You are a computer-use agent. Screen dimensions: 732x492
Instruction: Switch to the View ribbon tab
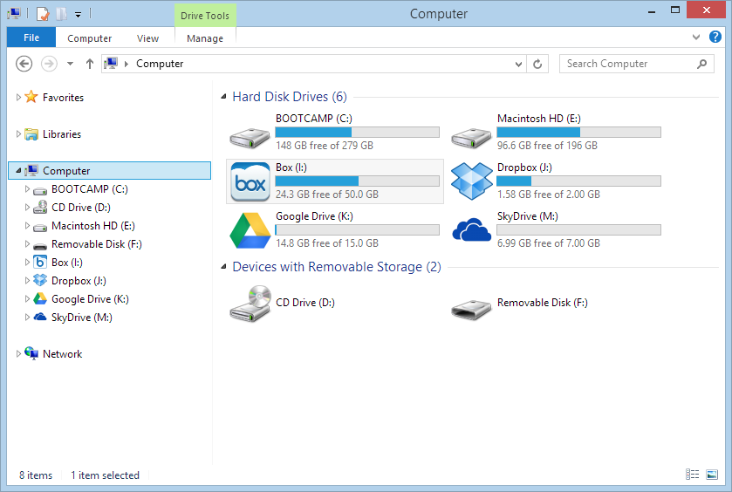click(x=147, y=38)
